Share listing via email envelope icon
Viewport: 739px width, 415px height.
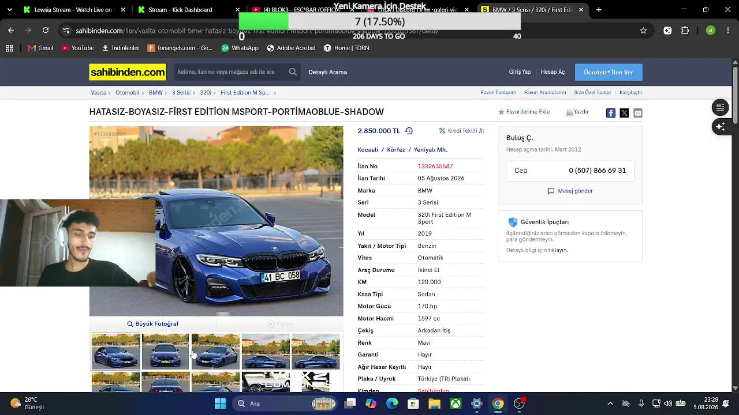(x=637, y=113)
